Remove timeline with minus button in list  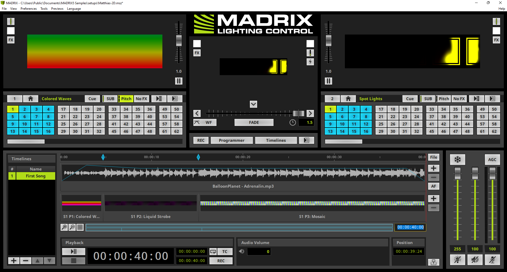coord(26,261)
